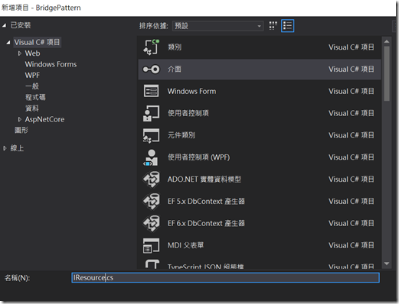Click the 線上 online label
This screenshot has height=304, width=399.
[17, 148]
